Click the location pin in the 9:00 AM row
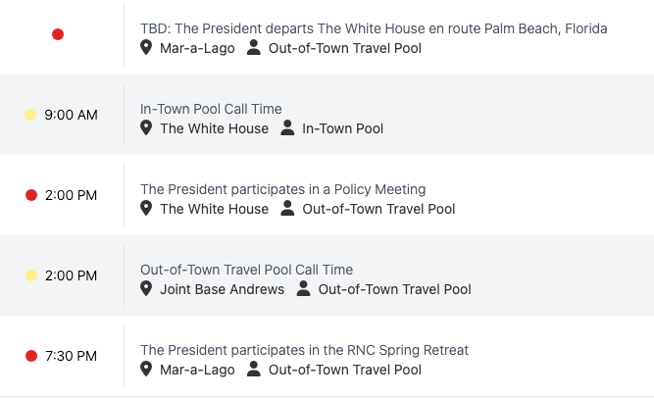Viewport: 654px width, 398px height. click(x=147, y=128)
